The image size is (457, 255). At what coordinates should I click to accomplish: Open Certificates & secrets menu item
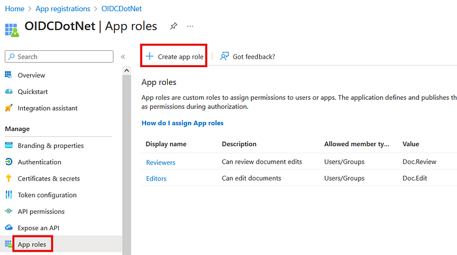click(49, 179)
